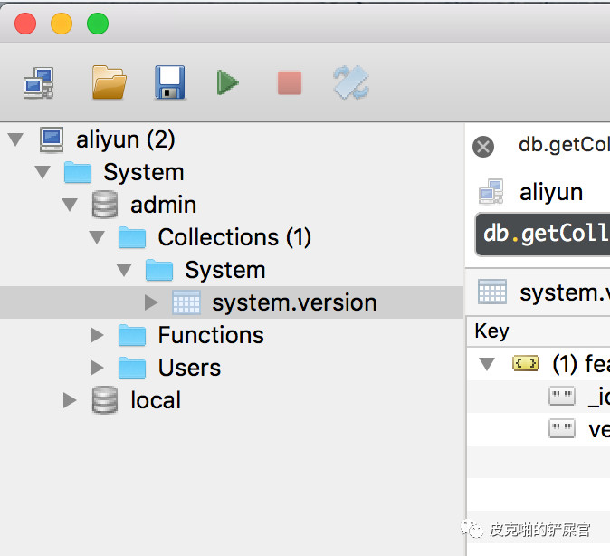Select the System label under Collections (1)
610x556 pixels.
tap(225, 270)
